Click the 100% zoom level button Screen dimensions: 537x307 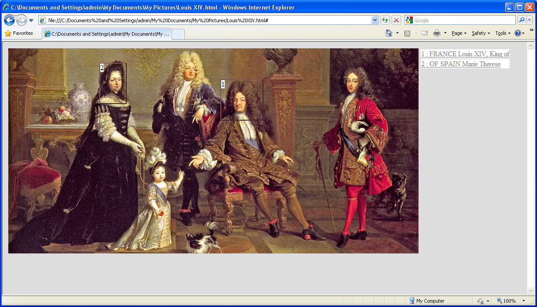click(x=506, y=301)
